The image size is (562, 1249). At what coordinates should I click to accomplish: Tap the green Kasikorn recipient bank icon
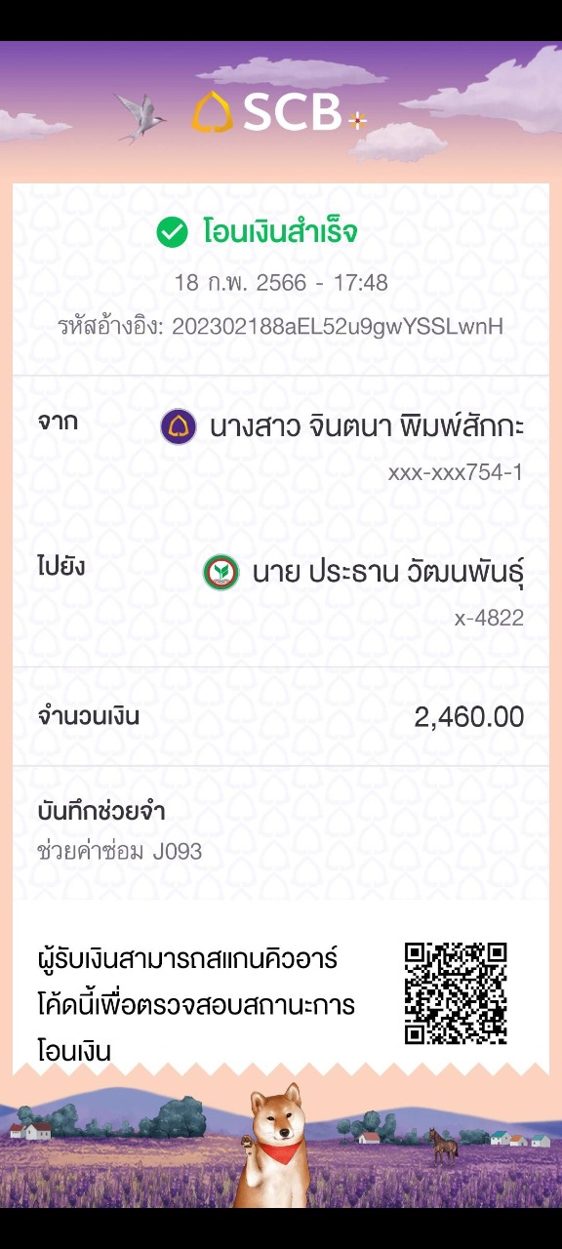pos(221,573)
